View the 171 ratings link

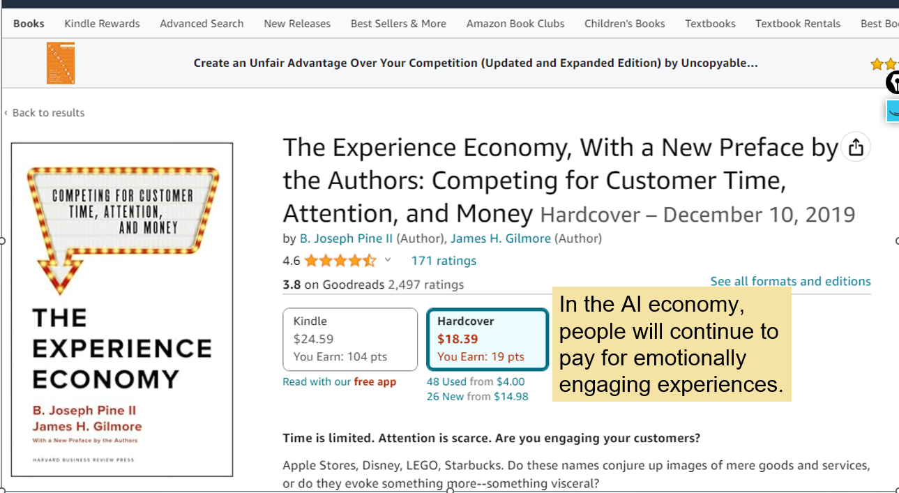(444, 261)
